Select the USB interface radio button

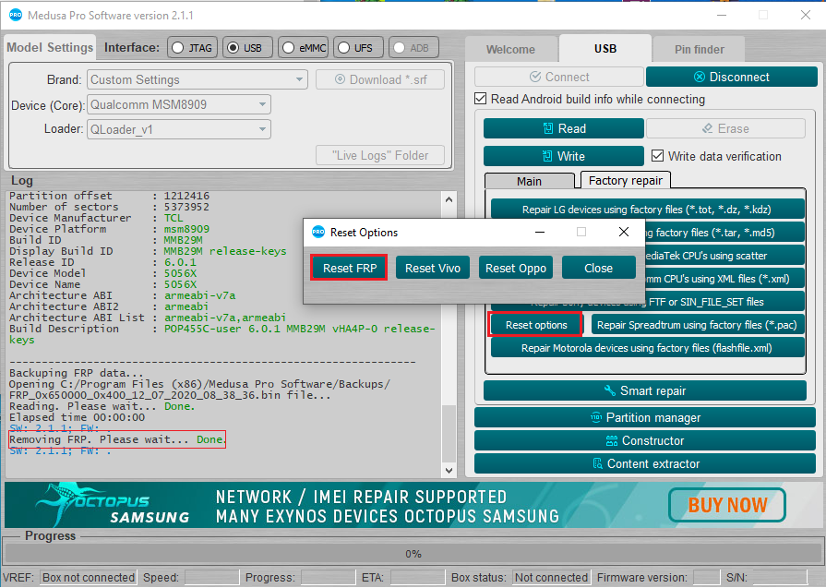click(233, 48)
